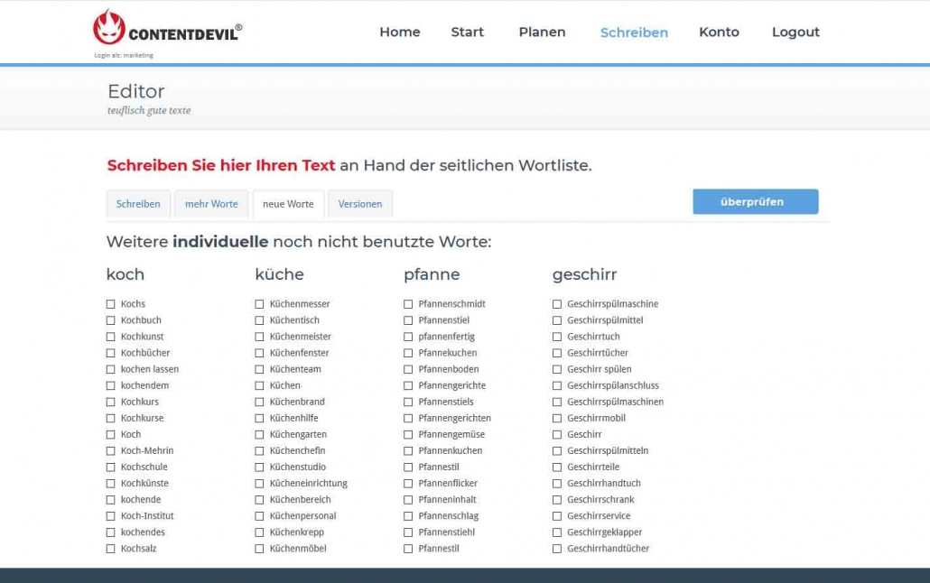This screenshot has height=583, width=930.
Task: Select the neue Worte tab
Action: pos(288,204)
